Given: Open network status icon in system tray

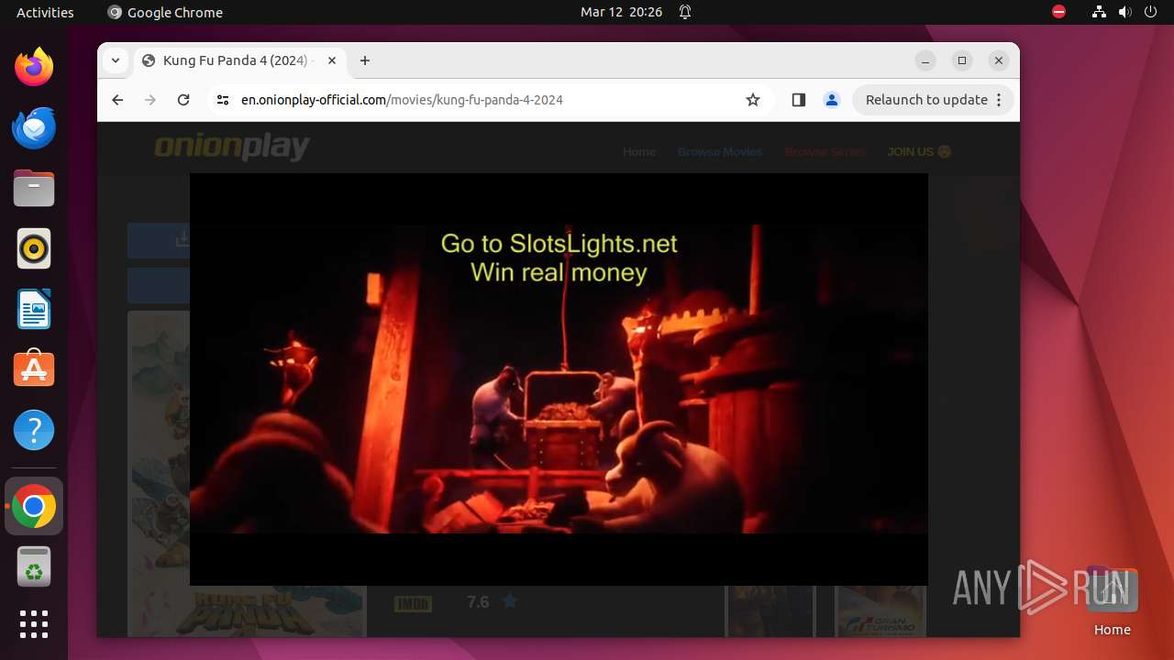Looking at the screenshot, I should tap(1100, 12).
